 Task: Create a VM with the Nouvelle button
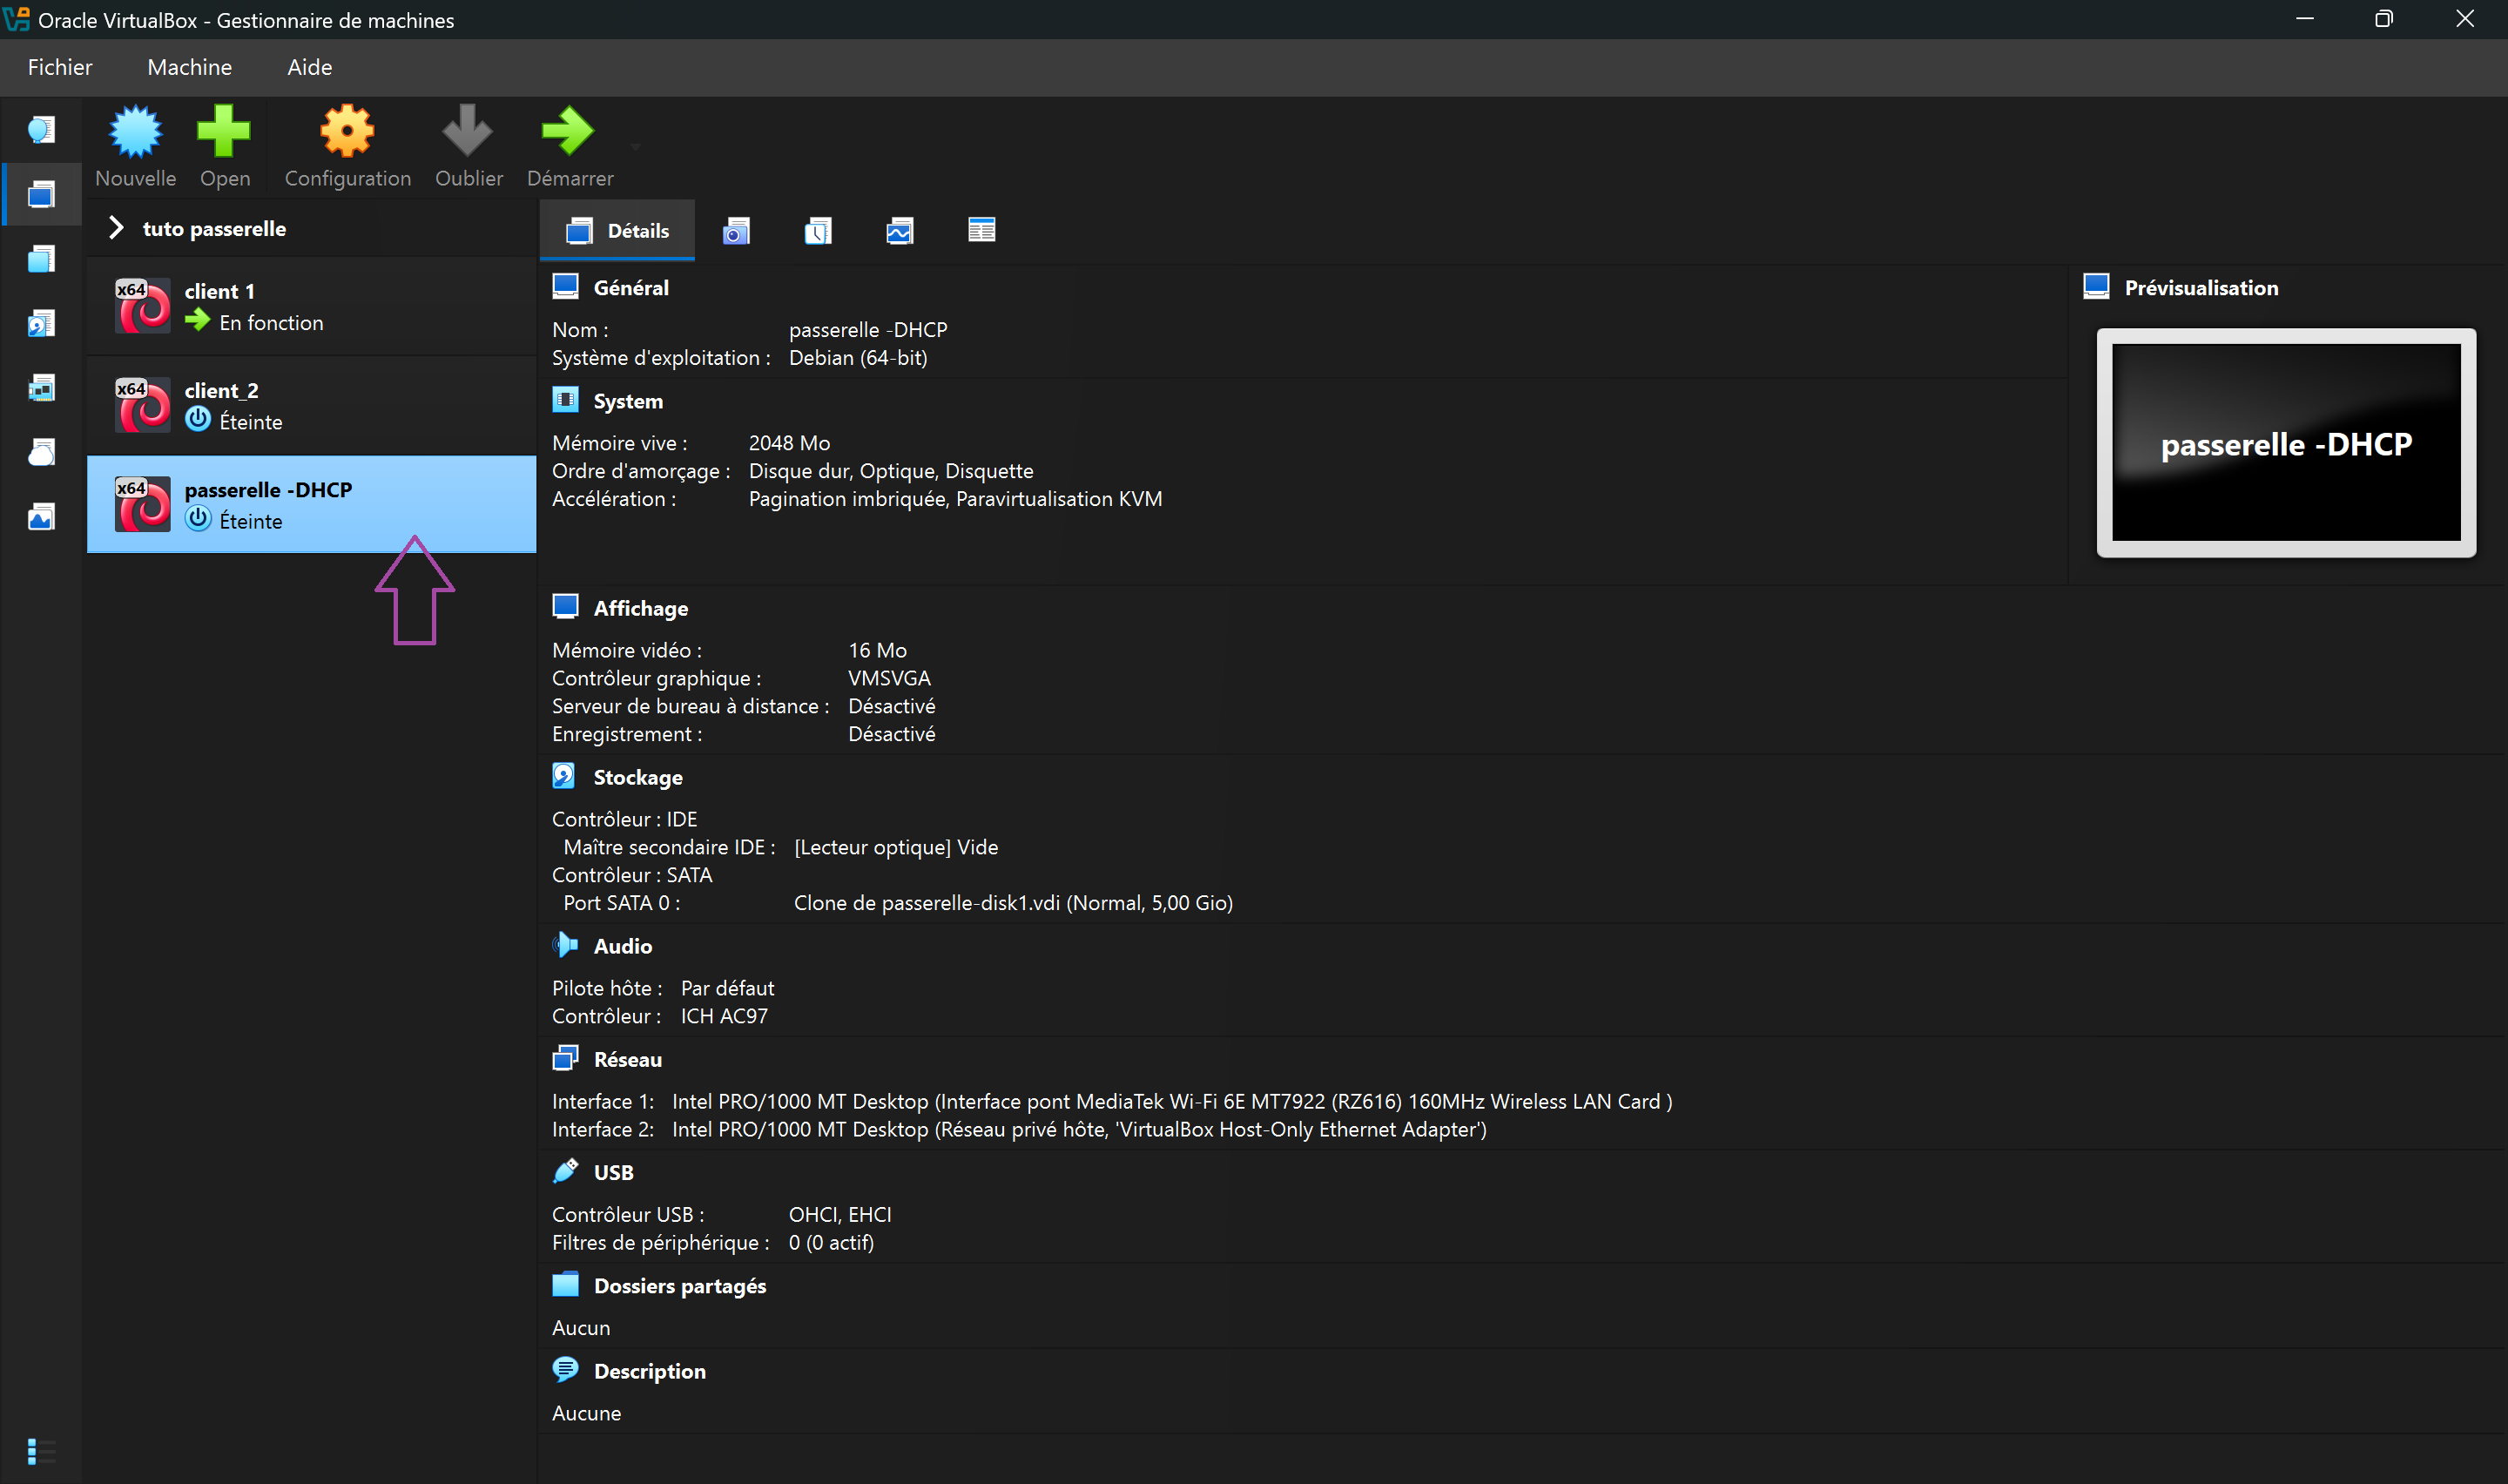click(x=135, y=145)
